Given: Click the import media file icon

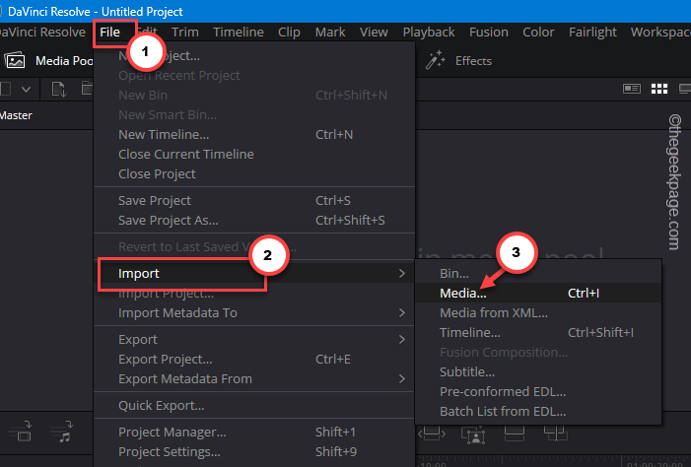Looking at the screenshot, I should [x=58, y=89].
